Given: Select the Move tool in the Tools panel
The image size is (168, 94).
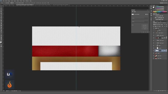Looking at the screenshot, I should click(x=1, y=7).
